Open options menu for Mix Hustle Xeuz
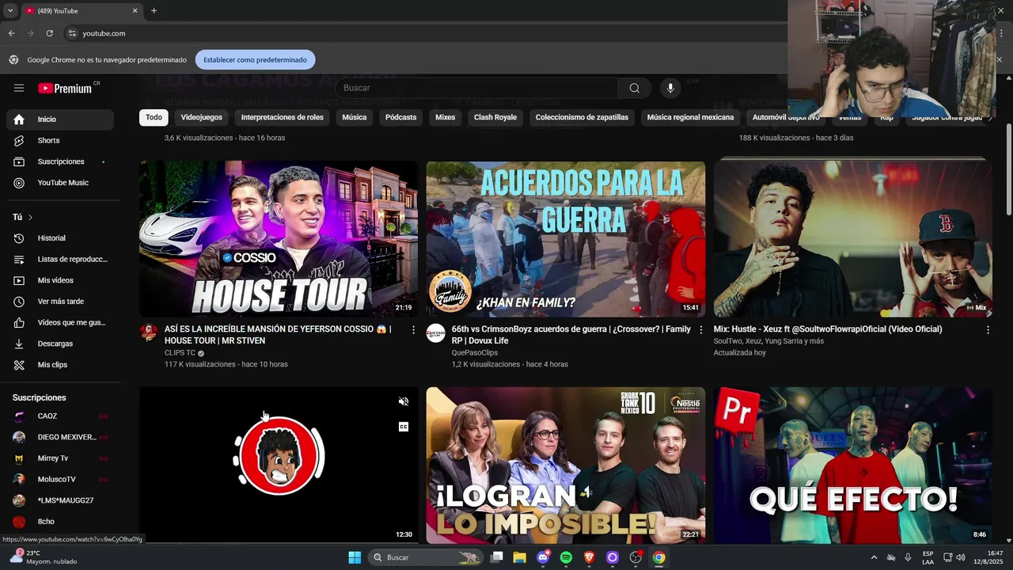 coord(988,329)
